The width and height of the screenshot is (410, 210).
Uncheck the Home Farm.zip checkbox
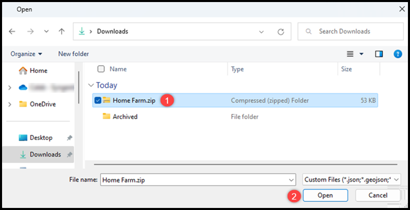tap(98, 100)
